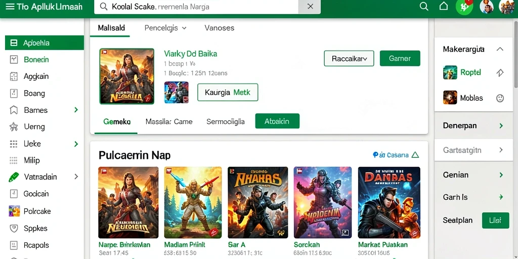Open the Pencelgjis dropdown tab

[165, 28]
